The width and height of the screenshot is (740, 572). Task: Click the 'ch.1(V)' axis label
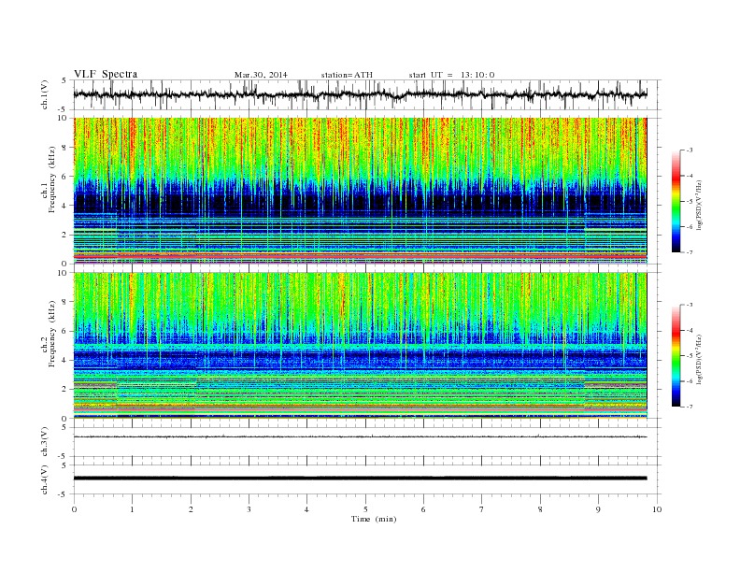(x=45, y=94)
